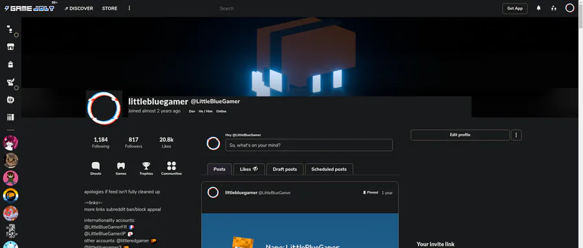Open the sidebar coin wallet icon
Screen dimensions: 583x248
point(10,100)
